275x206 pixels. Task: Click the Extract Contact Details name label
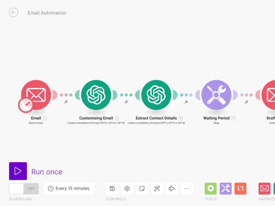(x=156, y=118)
